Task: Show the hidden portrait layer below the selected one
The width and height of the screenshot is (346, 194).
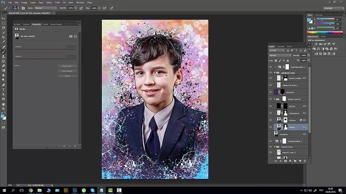Action: [270, 134]
